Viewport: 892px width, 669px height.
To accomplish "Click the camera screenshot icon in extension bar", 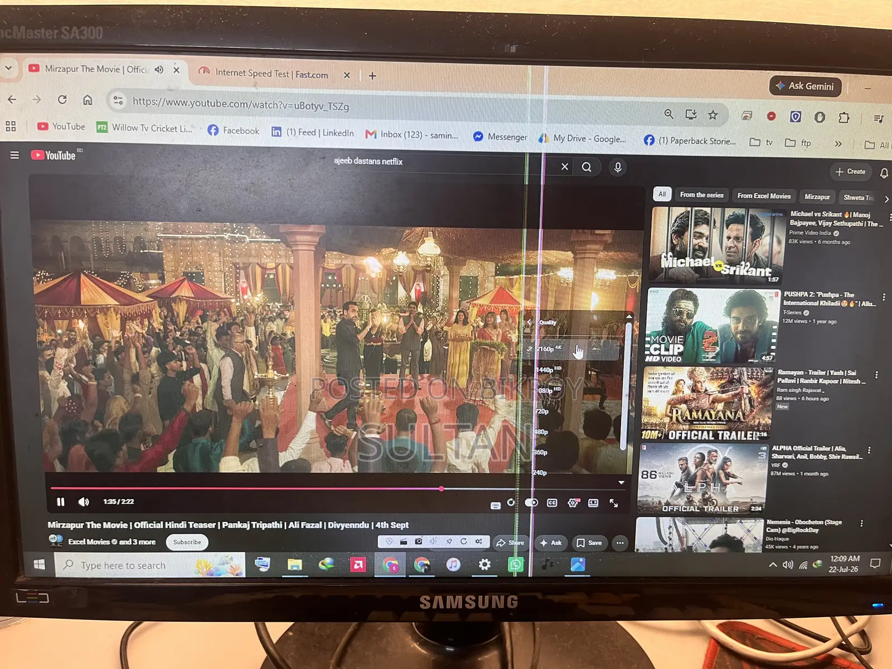I will point(418,541).
